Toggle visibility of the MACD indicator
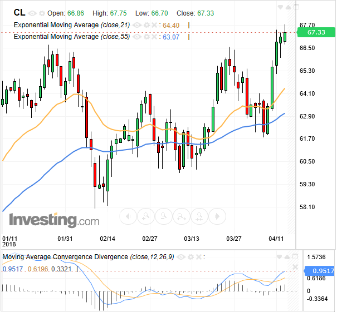This screenshot has height=312, width=337. [181, 257]
